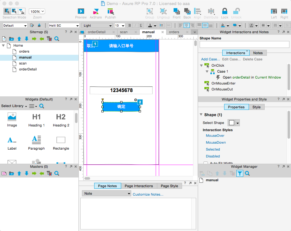This screenshot has width=291, height=231.
Task: Search the Sitemap pages
Action: click(x=57, y=39)
